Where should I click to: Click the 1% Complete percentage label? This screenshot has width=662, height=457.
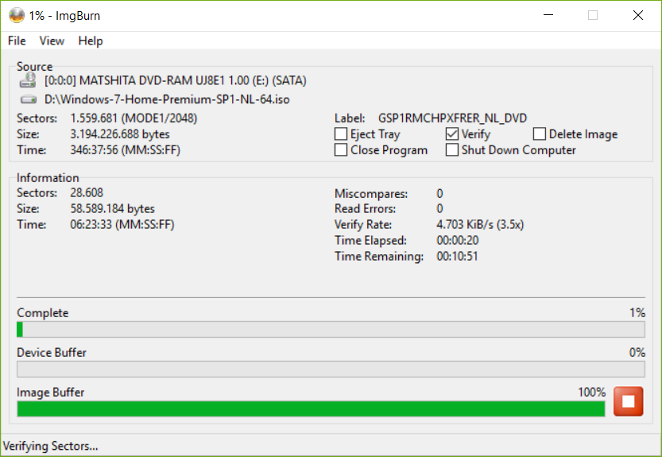(637, 312)
